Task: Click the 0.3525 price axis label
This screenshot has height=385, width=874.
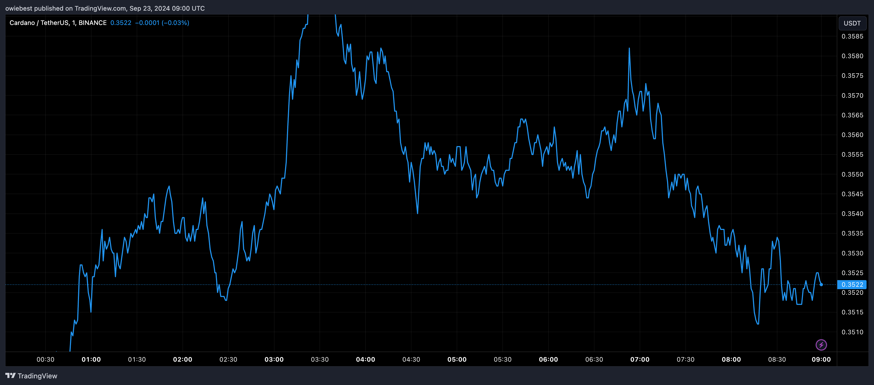Action: tap(852, 273)
